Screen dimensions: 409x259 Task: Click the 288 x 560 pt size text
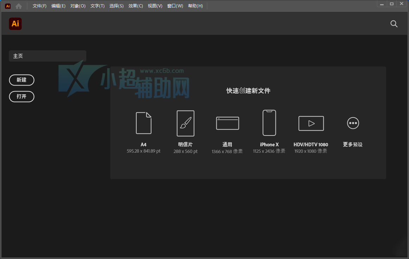(x=185, y=151)
